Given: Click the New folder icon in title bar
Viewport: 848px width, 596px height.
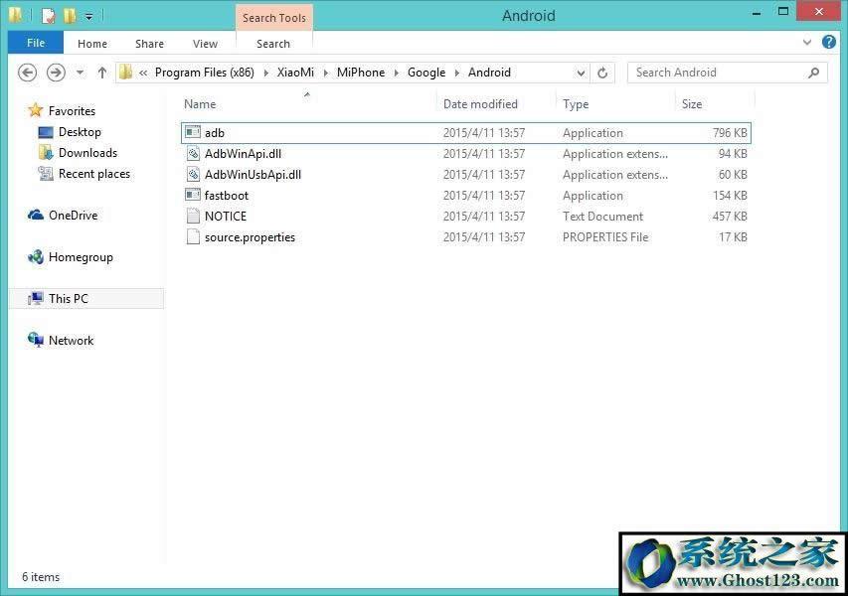Looking at the screenshot, I should 69,16.
